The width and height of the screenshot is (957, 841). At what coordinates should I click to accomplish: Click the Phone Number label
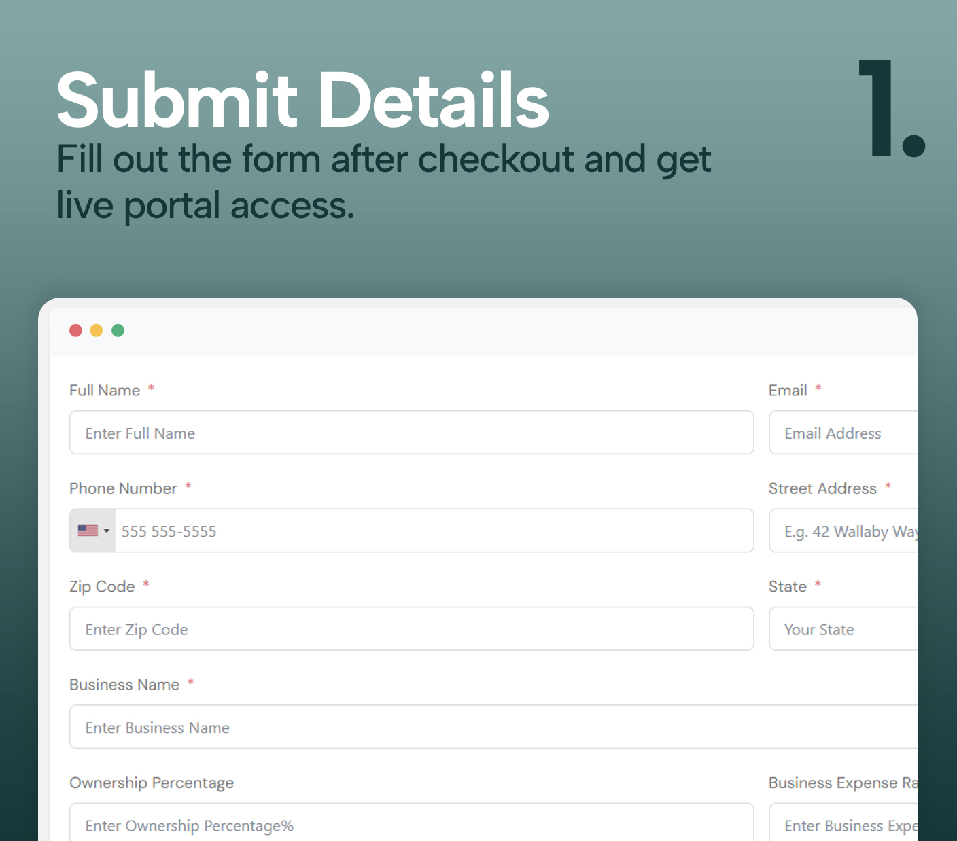point(123,488)
